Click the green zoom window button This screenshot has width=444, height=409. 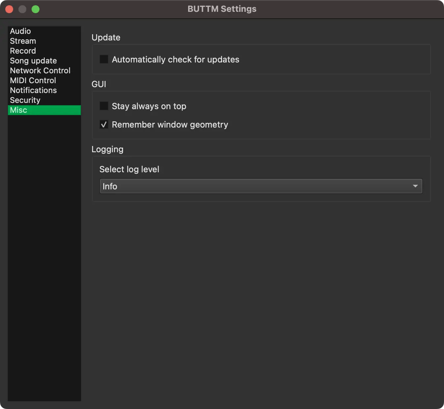[x=35, y=9]
